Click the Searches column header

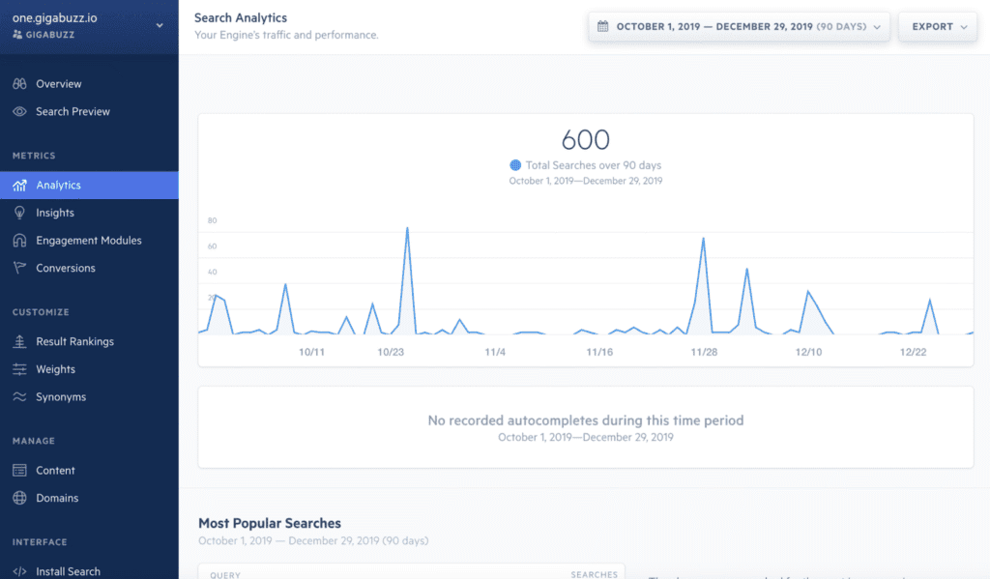click(x=594, y=574)
